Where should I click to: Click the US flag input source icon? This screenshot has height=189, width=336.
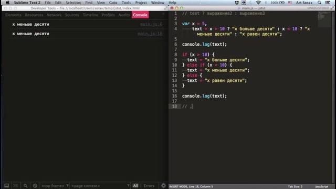(x=290, y=3)
